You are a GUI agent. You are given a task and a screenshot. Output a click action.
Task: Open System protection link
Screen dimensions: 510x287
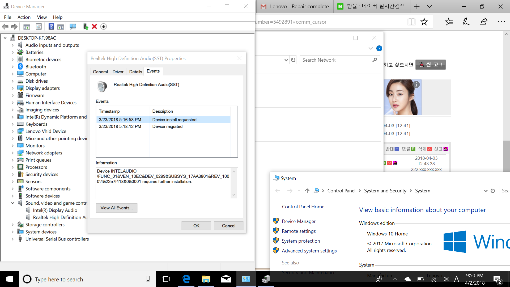301,241
